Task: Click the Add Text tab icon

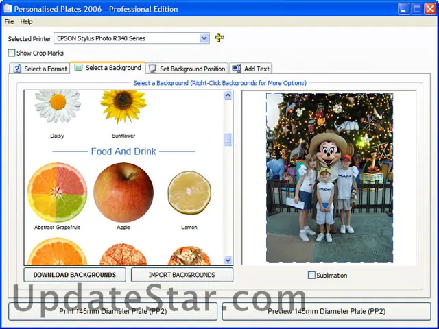Action: coord(237,69)
